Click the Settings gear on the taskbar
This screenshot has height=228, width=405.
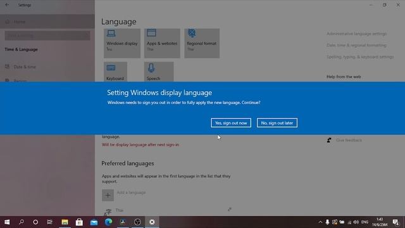tap(152, 222)
